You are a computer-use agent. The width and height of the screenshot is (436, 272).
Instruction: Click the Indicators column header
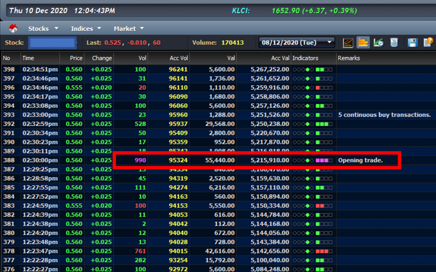coord(305,58)
